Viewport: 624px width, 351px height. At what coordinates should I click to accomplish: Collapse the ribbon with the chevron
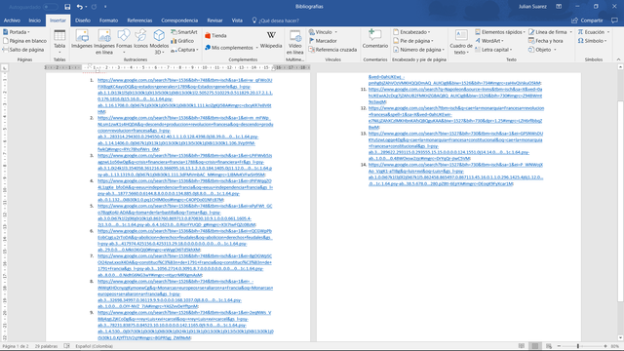(x=618, y=59)
